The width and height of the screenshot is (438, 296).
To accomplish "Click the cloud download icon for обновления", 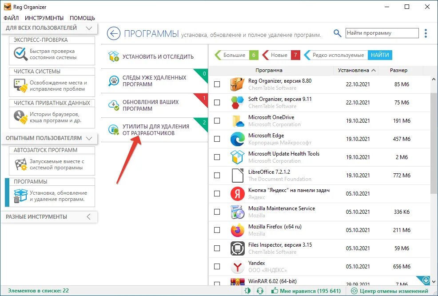I will point(114,105).
